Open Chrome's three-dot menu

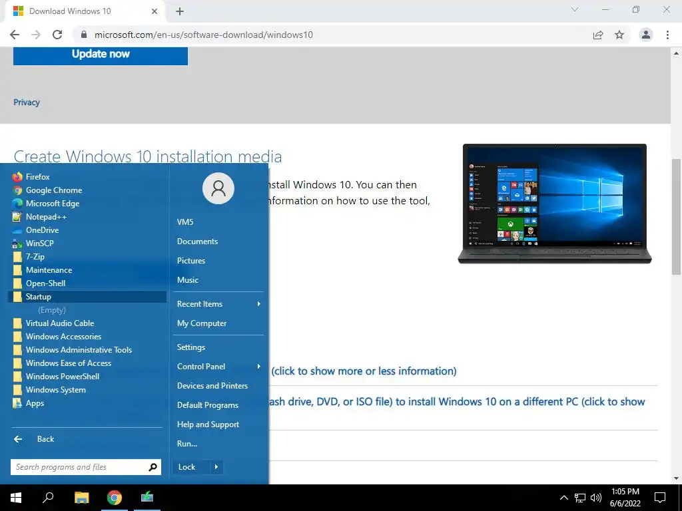(x=667, y=35)
